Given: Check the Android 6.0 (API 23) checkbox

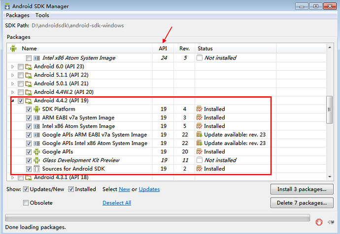Looking at the screenshot, I should click(21, 66).
